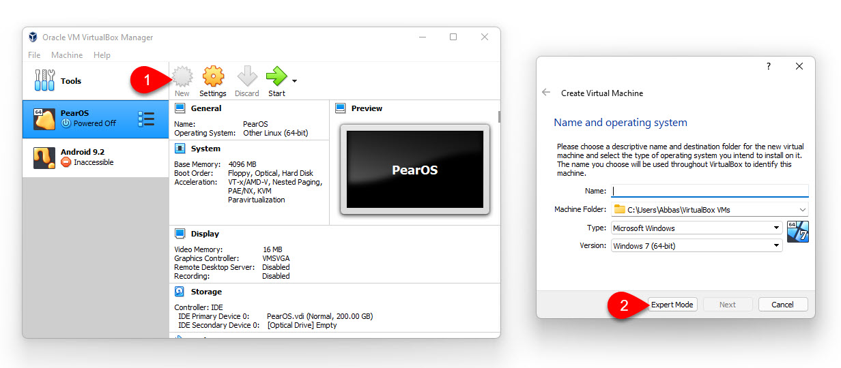Click the details pane scrollbar

(x=499, y=117)
